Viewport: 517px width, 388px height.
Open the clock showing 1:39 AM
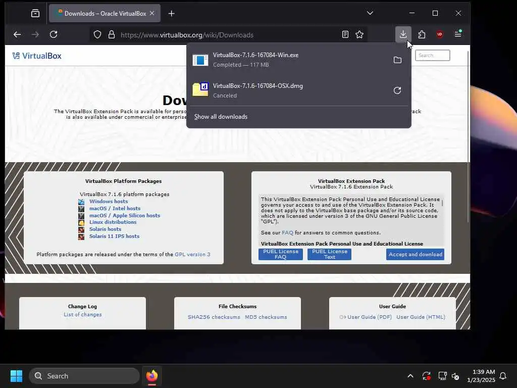[x=481, y=376]
